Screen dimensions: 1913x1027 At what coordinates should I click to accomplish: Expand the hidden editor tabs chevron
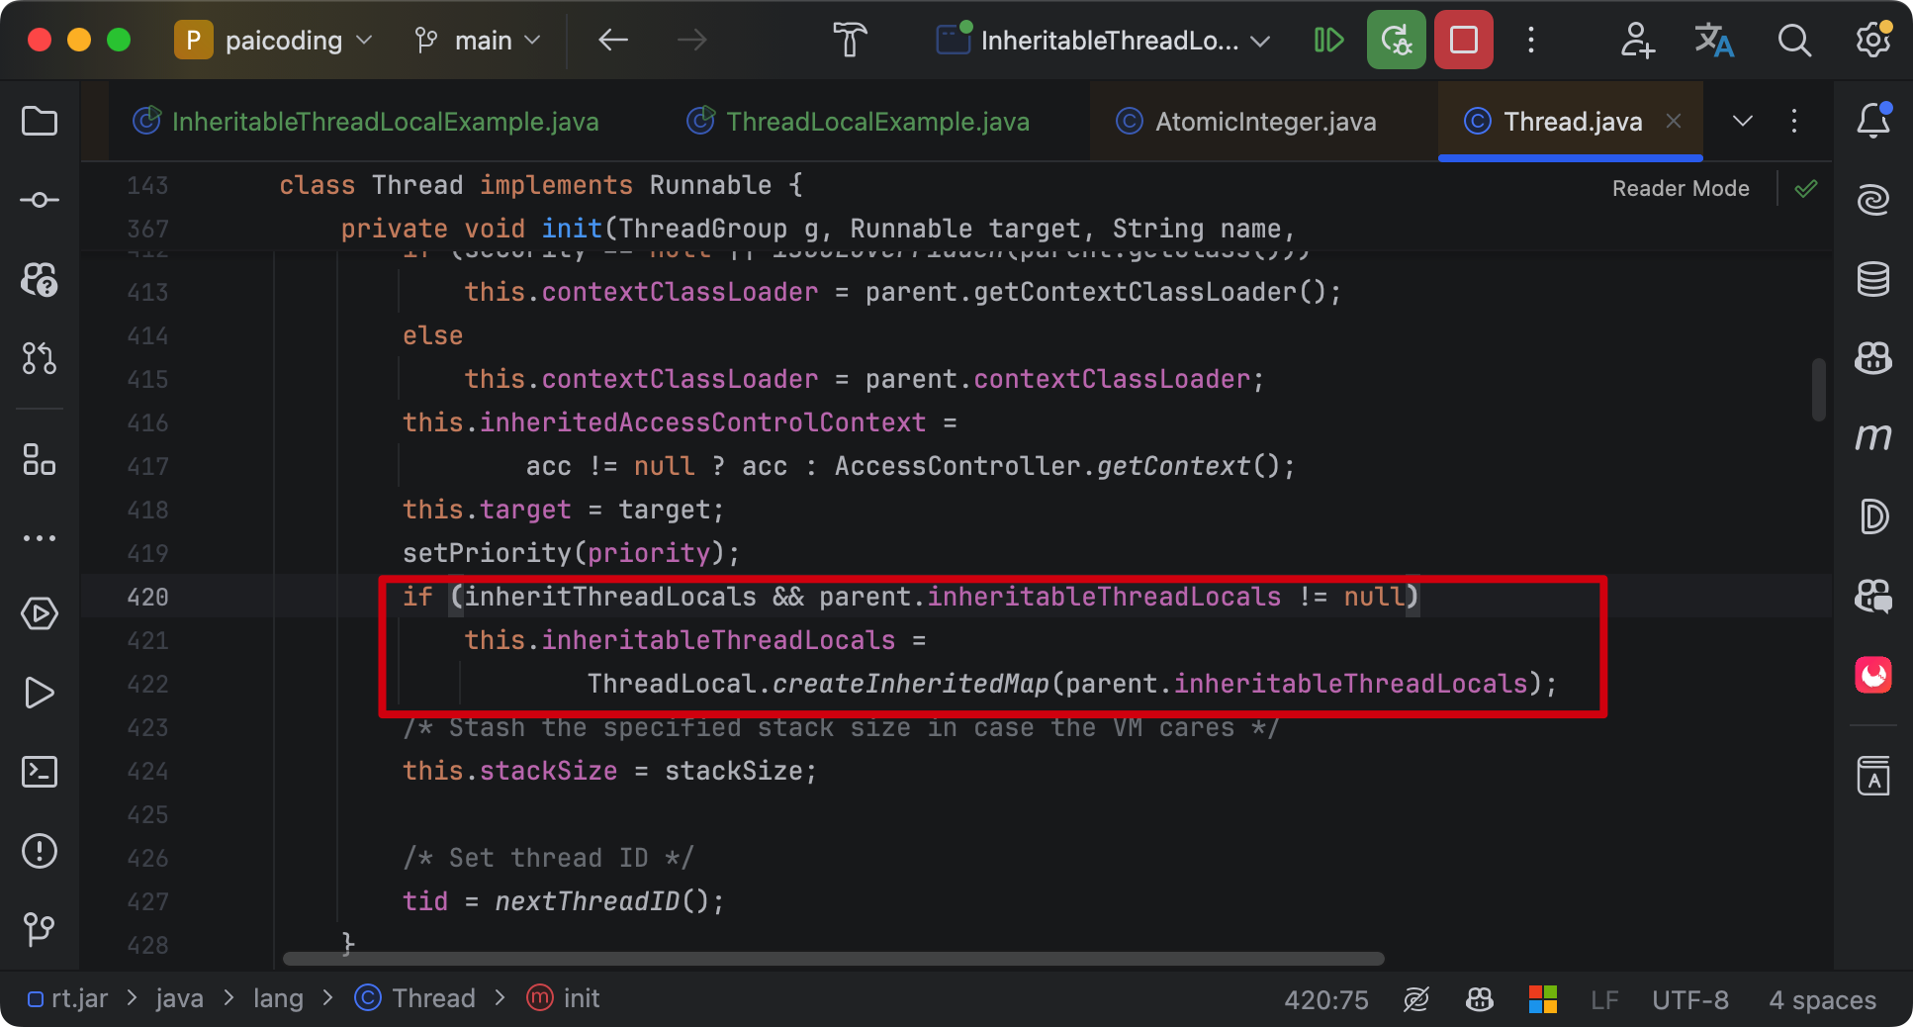(x=1741, y=121)
